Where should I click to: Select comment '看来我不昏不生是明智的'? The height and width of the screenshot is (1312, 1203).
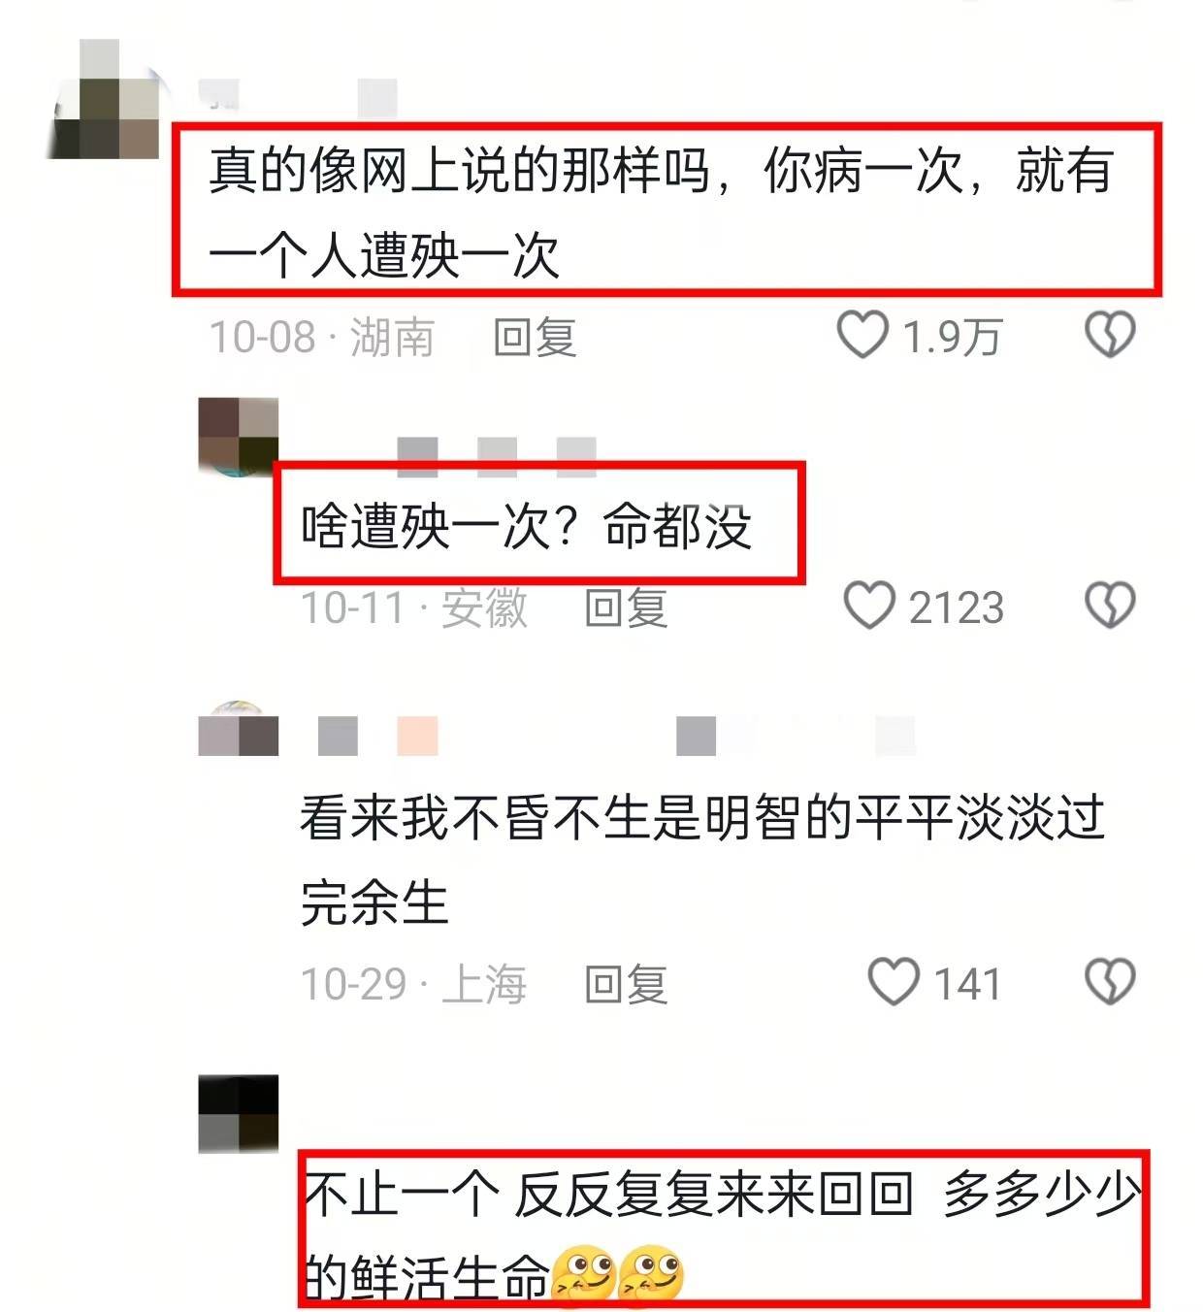[x=576, y=816]
